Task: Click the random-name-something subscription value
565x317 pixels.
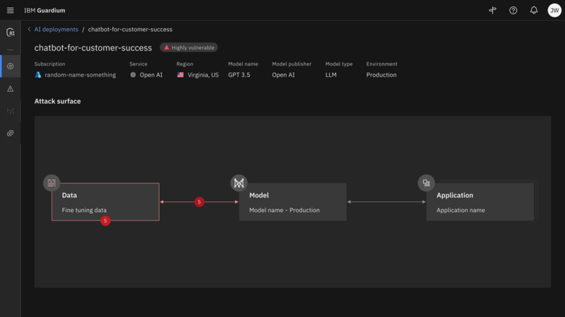Action: [x=79, y=75]
